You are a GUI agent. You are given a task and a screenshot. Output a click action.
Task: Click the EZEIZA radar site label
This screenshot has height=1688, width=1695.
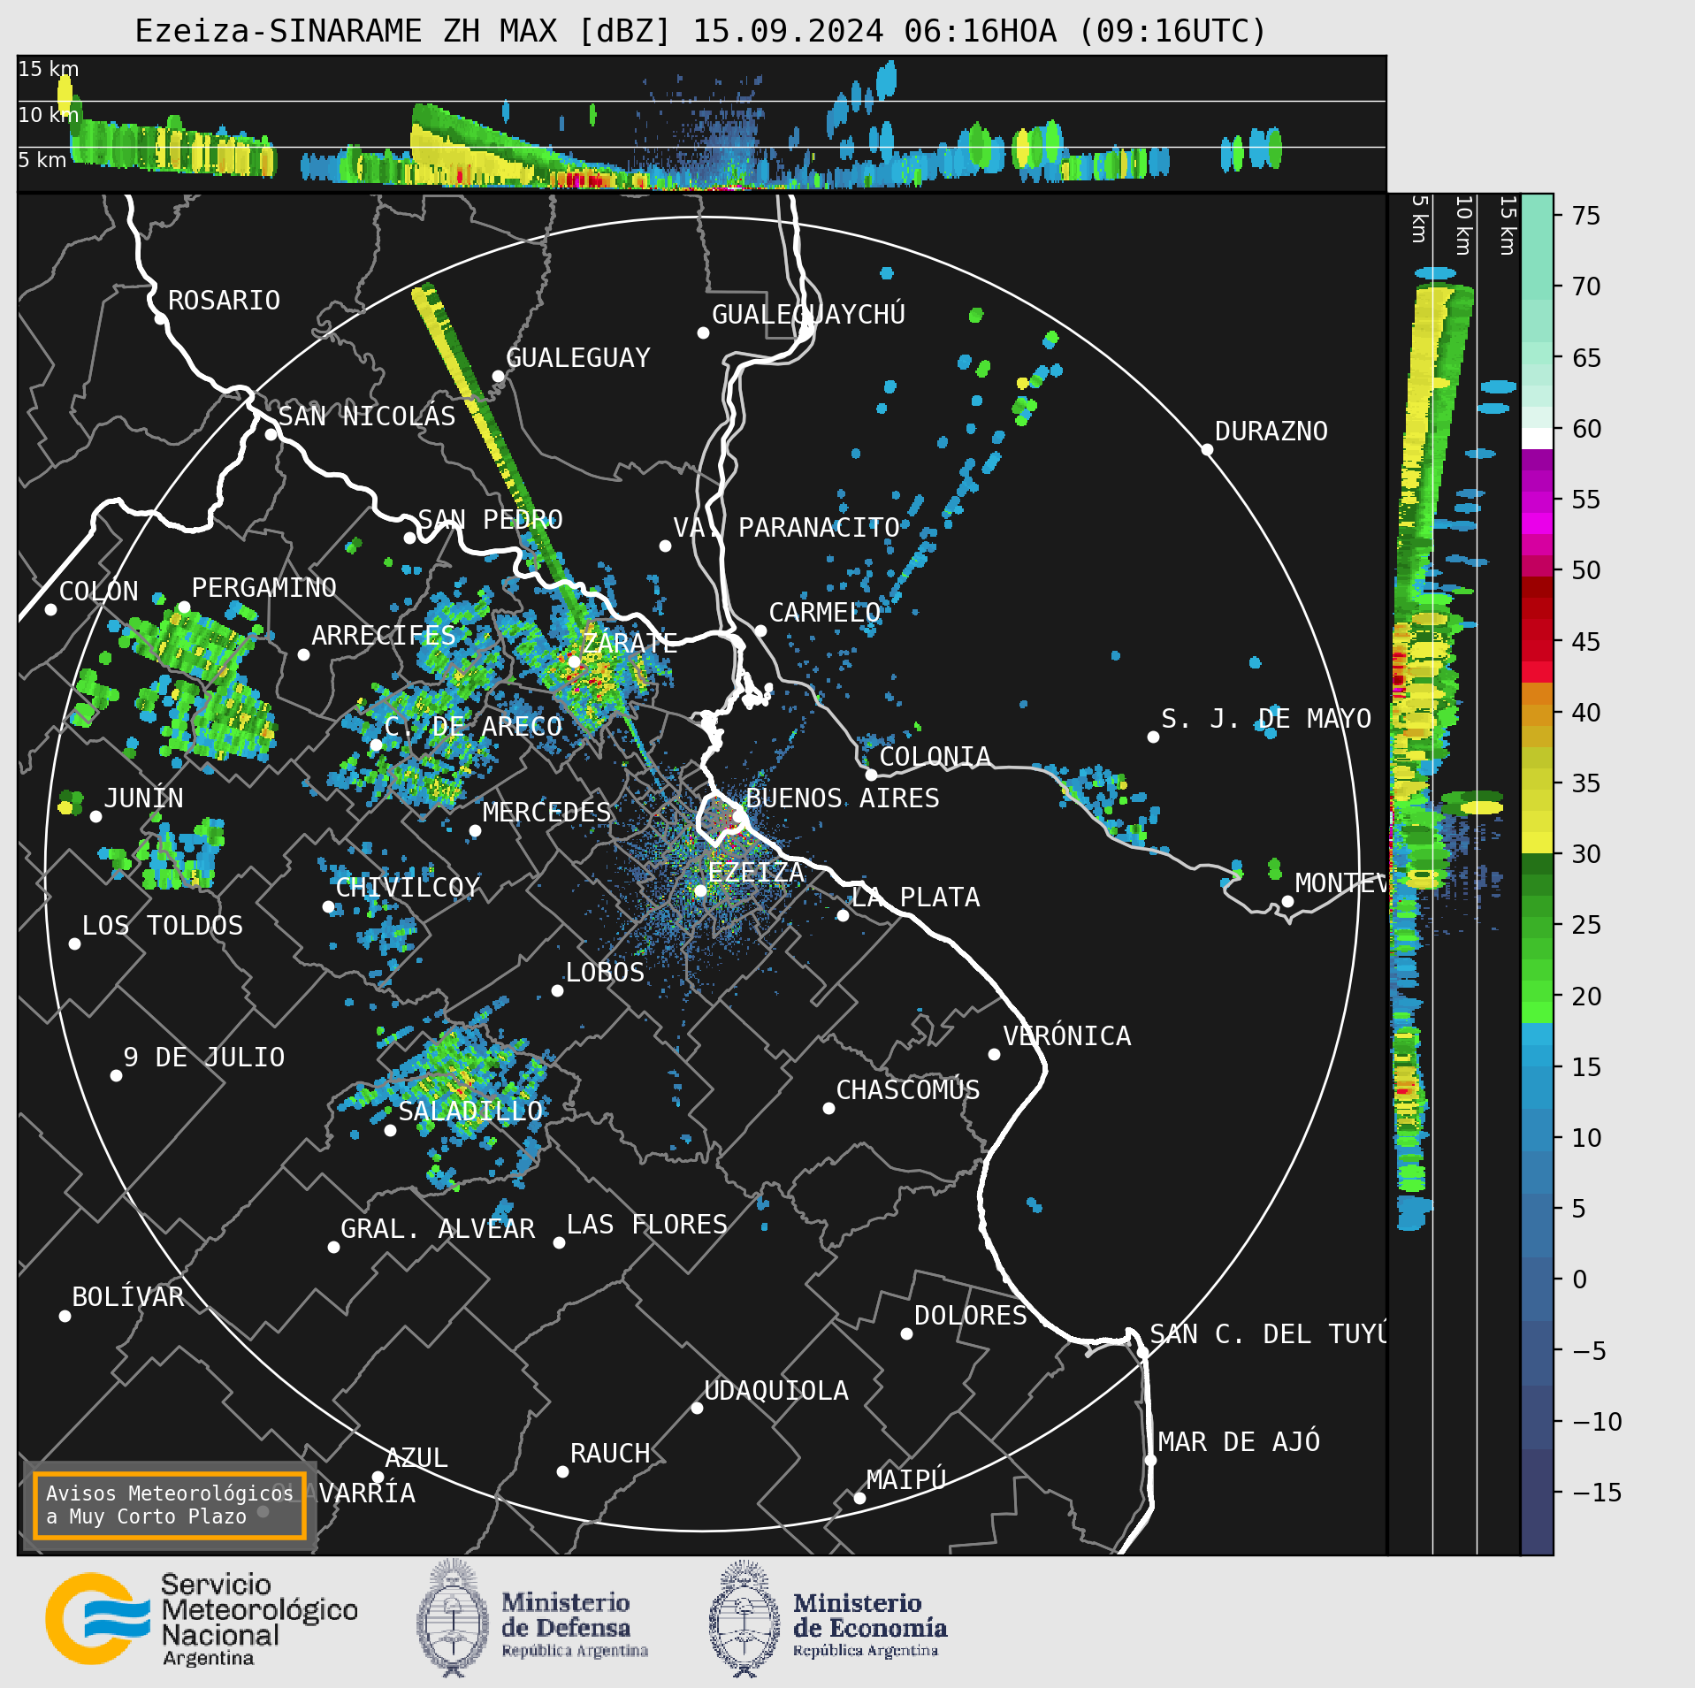755,873
